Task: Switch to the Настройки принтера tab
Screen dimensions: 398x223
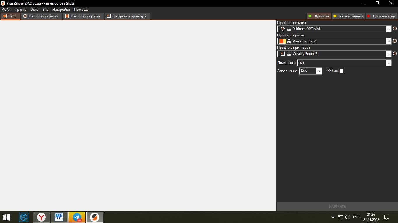Action: (x=127, y=16)
